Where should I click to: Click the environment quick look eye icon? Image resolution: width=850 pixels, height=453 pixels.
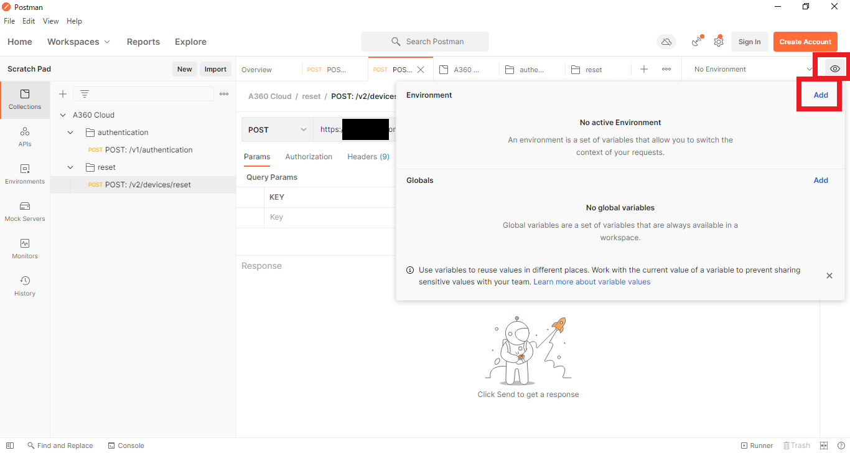pyautogui.click(x=835, y=69)
